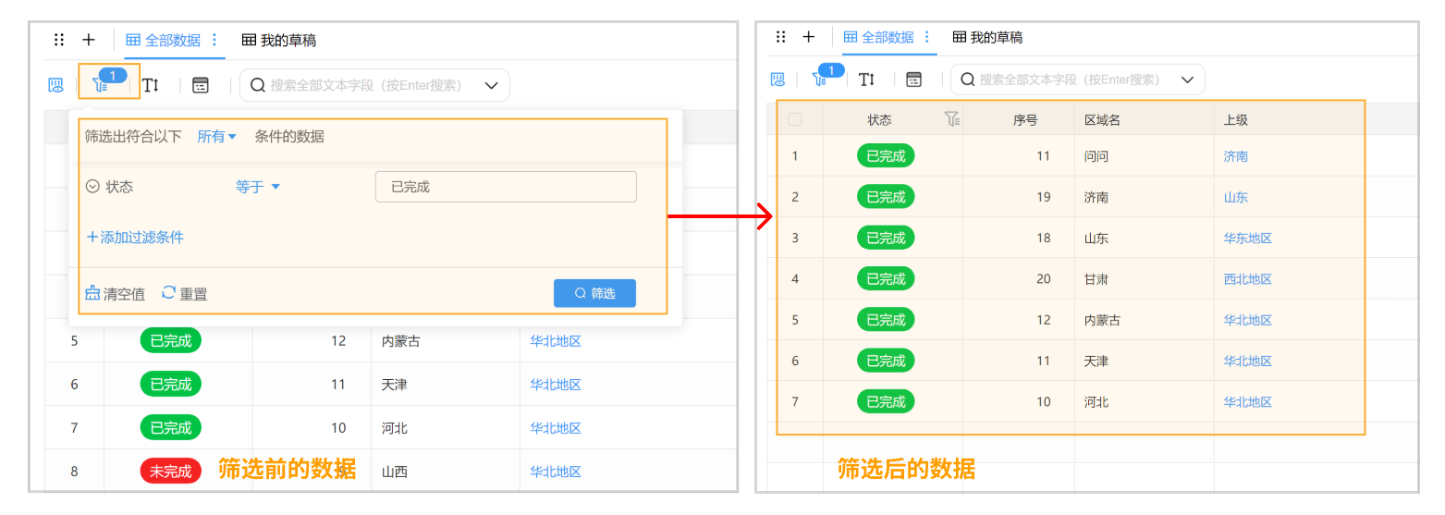Click the 上级 column header

[x=1236, y=120]
